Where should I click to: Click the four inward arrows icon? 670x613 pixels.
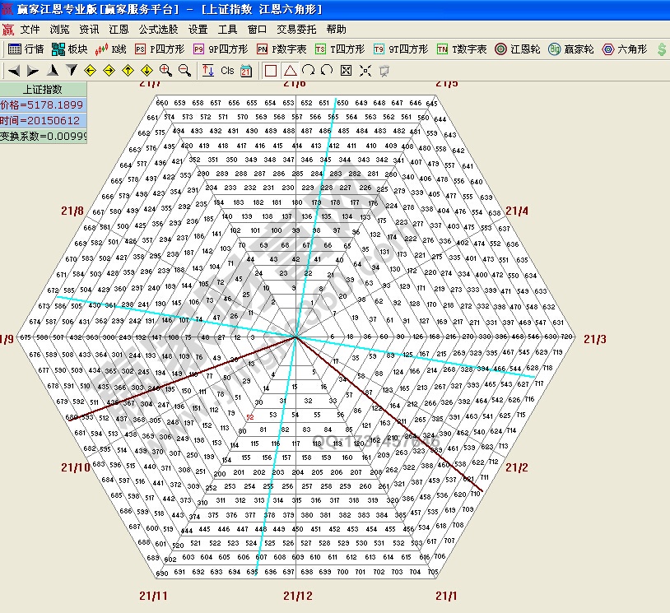click(x=365, y=71)
